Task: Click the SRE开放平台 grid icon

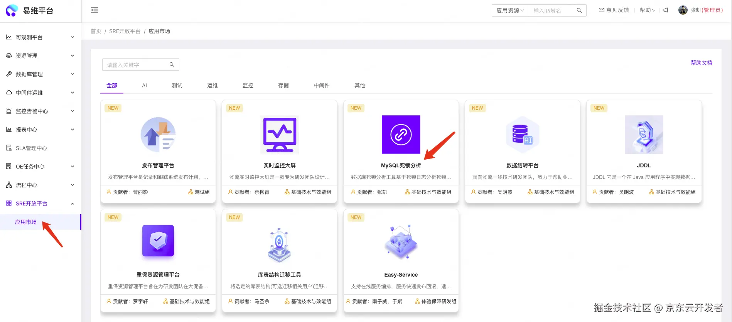Action: (9, 203)
